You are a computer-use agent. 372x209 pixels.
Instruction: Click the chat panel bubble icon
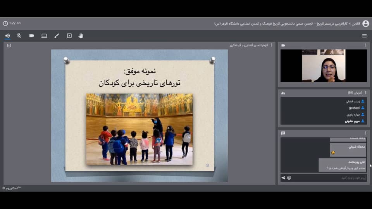tap(283, 133)
